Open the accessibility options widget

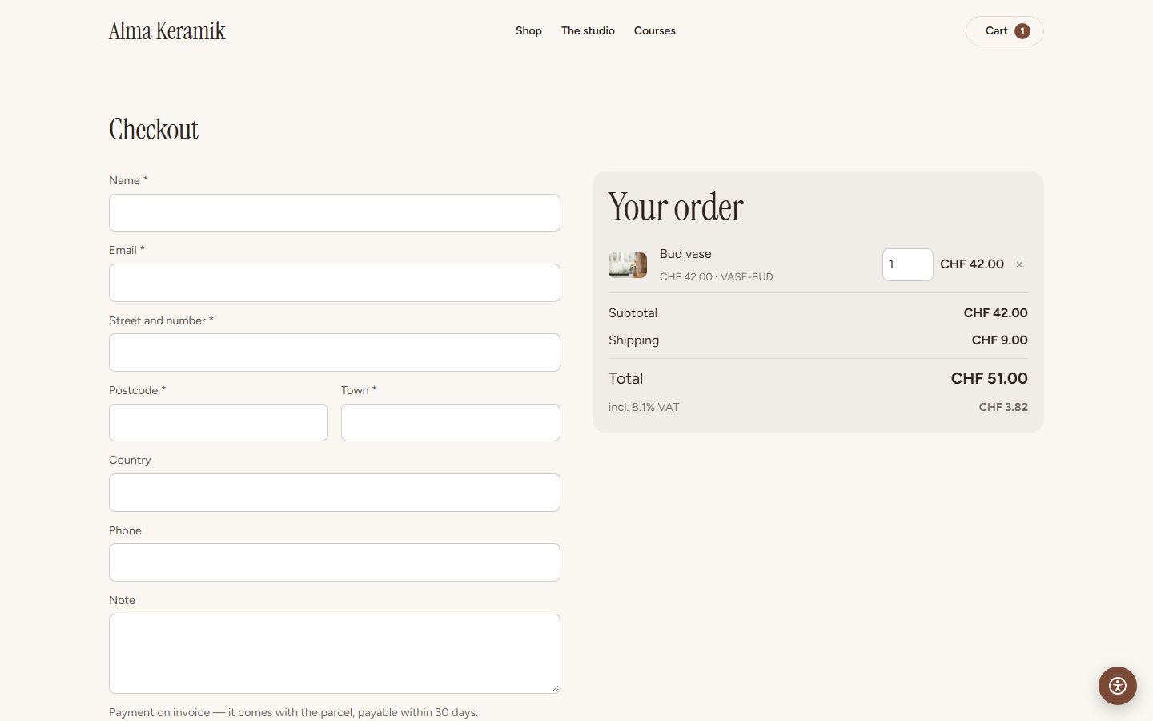click(1117, 686)
